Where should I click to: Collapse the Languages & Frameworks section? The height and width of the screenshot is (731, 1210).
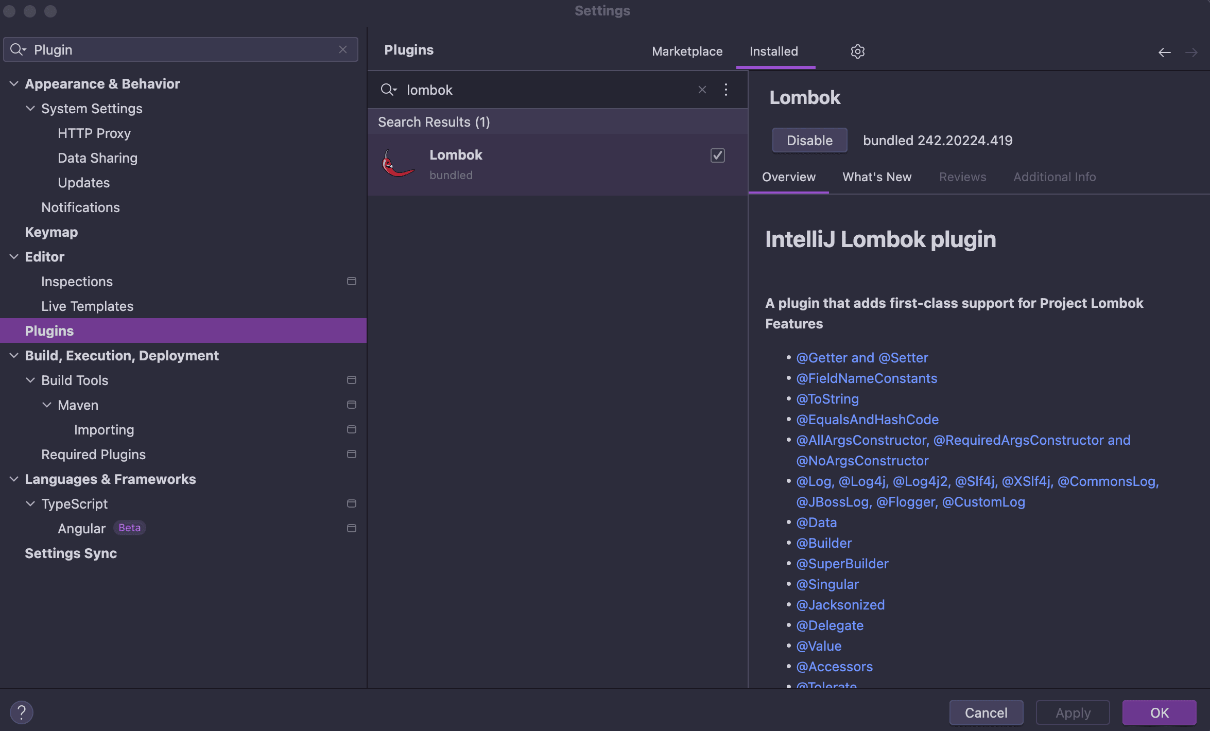coord(14,479)
